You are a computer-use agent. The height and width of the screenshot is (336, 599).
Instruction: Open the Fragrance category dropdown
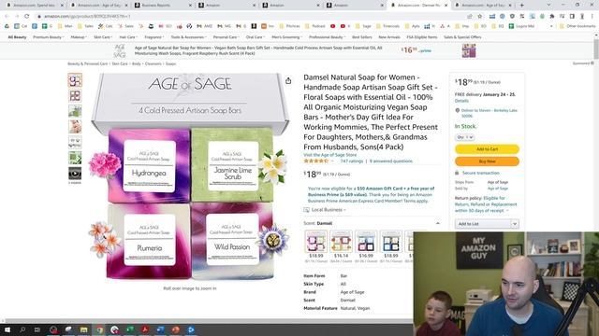[x=153, y=37]
